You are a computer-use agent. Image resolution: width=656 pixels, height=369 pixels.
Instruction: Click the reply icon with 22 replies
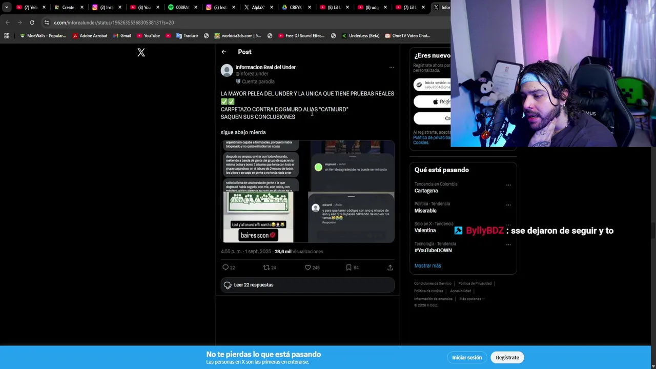point(225,268)
